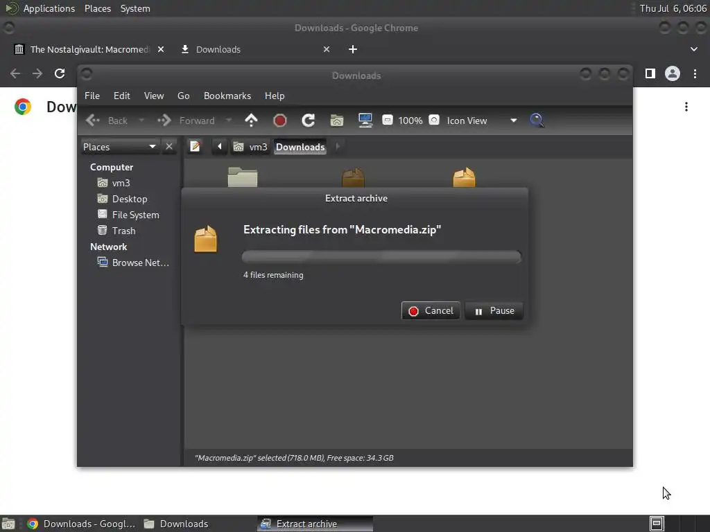Open Forward history dropdown arrow

pyautogui.click(x=229, y=121)
